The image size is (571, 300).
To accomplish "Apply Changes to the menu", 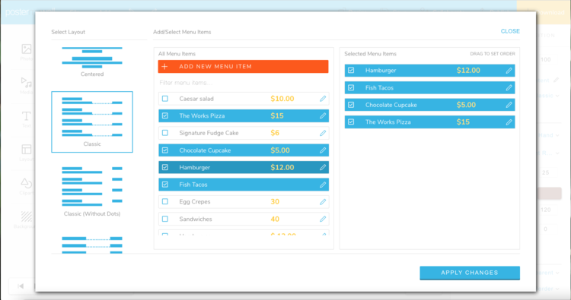I will point(470,273).
